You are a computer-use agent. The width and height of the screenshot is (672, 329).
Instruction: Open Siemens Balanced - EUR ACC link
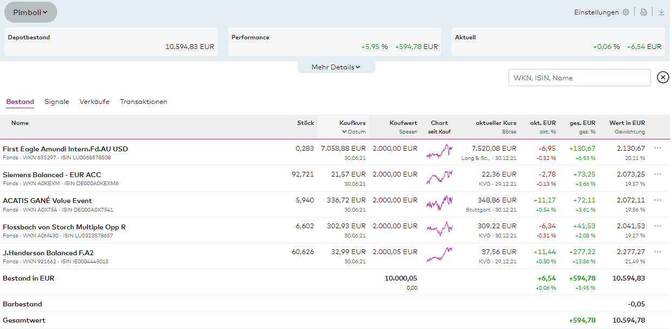point(52,175)
